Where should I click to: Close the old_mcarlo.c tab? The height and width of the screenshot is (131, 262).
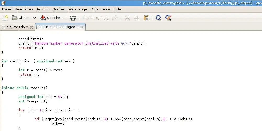pyautogui.click(x=32, y=27)
